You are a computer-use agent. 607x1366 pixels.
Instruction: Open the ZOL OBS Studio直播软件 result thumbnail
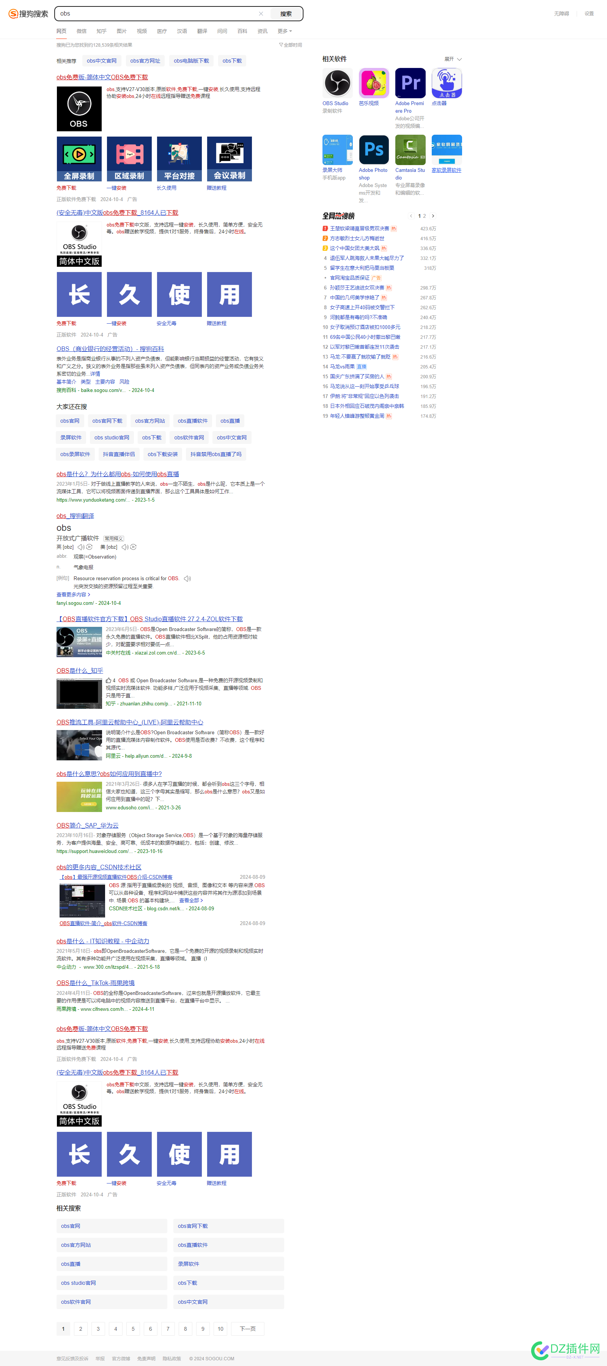point(80,642)
